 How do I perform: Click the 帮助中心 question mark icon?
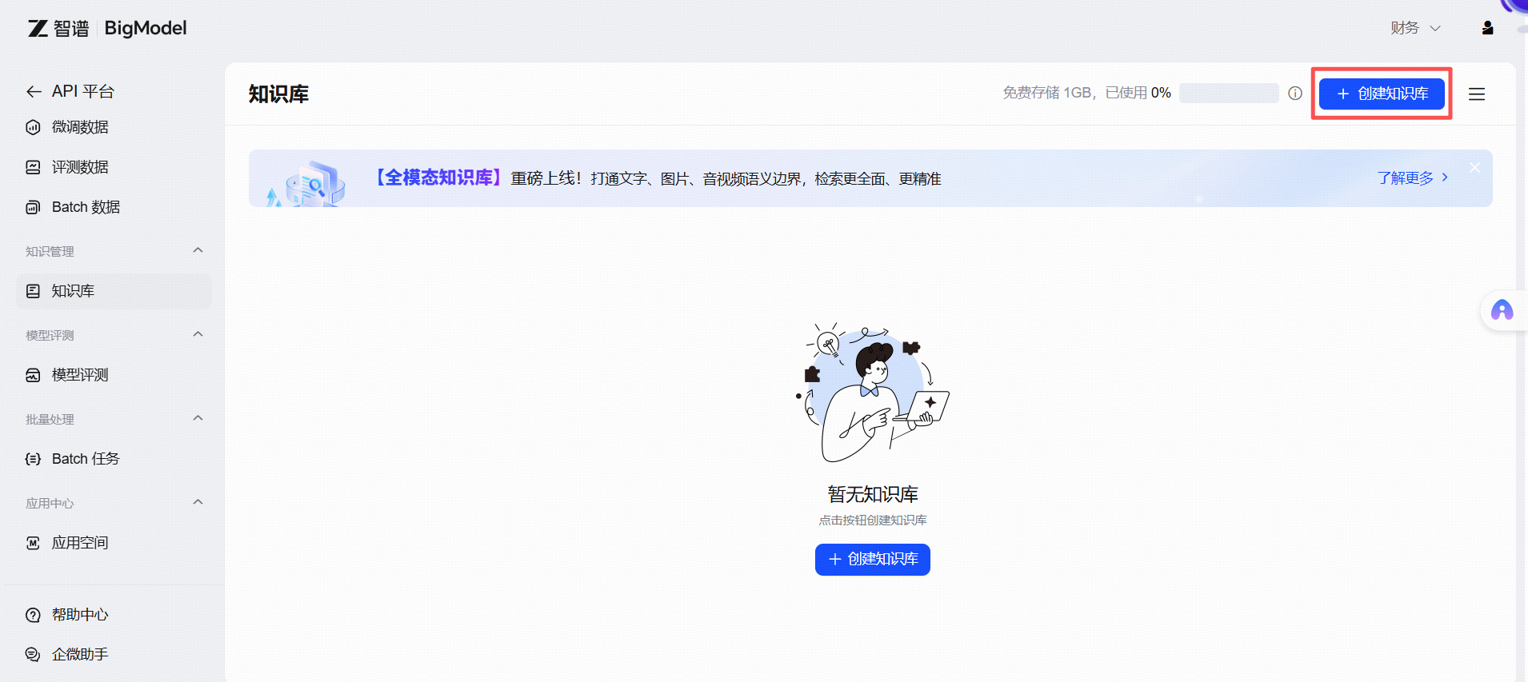tap(33, 615)
